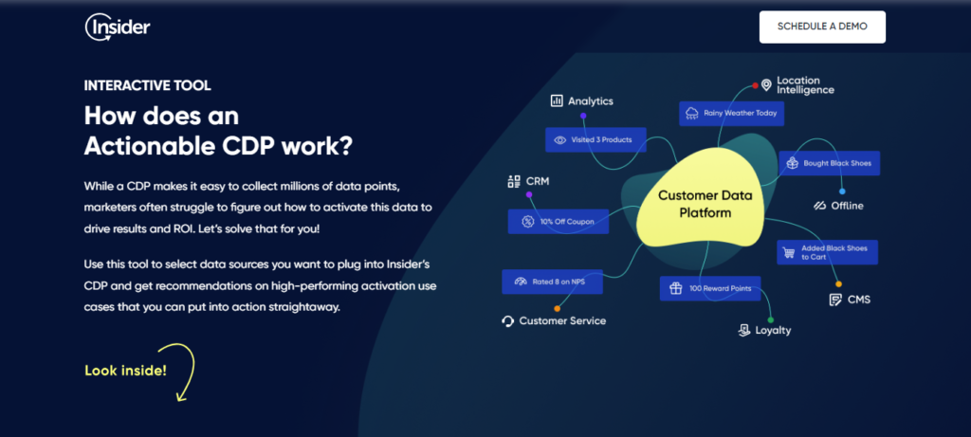
Task: Click the percent badge icon in 10% Off Coupon
Action: coord(527,221)
